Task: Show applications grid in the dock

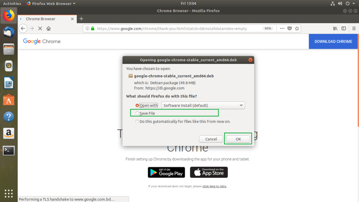Action: click(9, 193)
